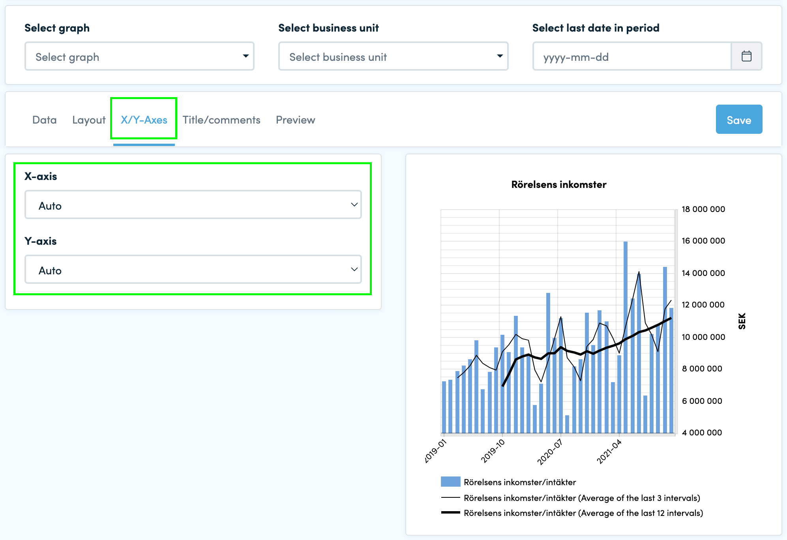The image size is (787, 540).
Task: Click the Save button
Action: 739,119
